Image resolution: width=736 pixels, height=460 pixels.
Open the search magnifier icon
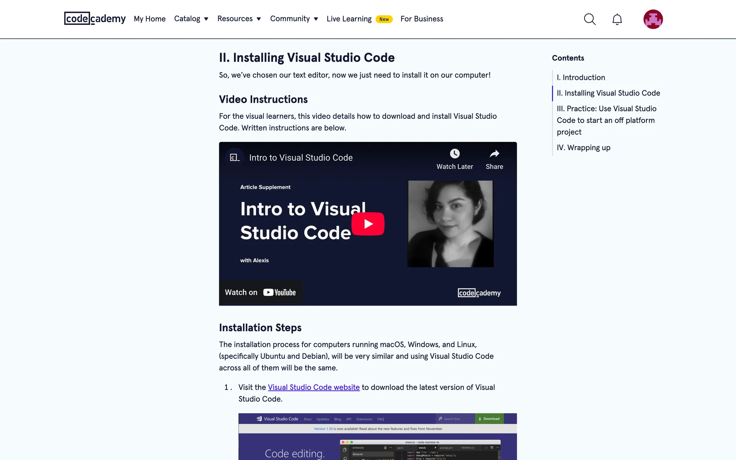pos(590,19)
